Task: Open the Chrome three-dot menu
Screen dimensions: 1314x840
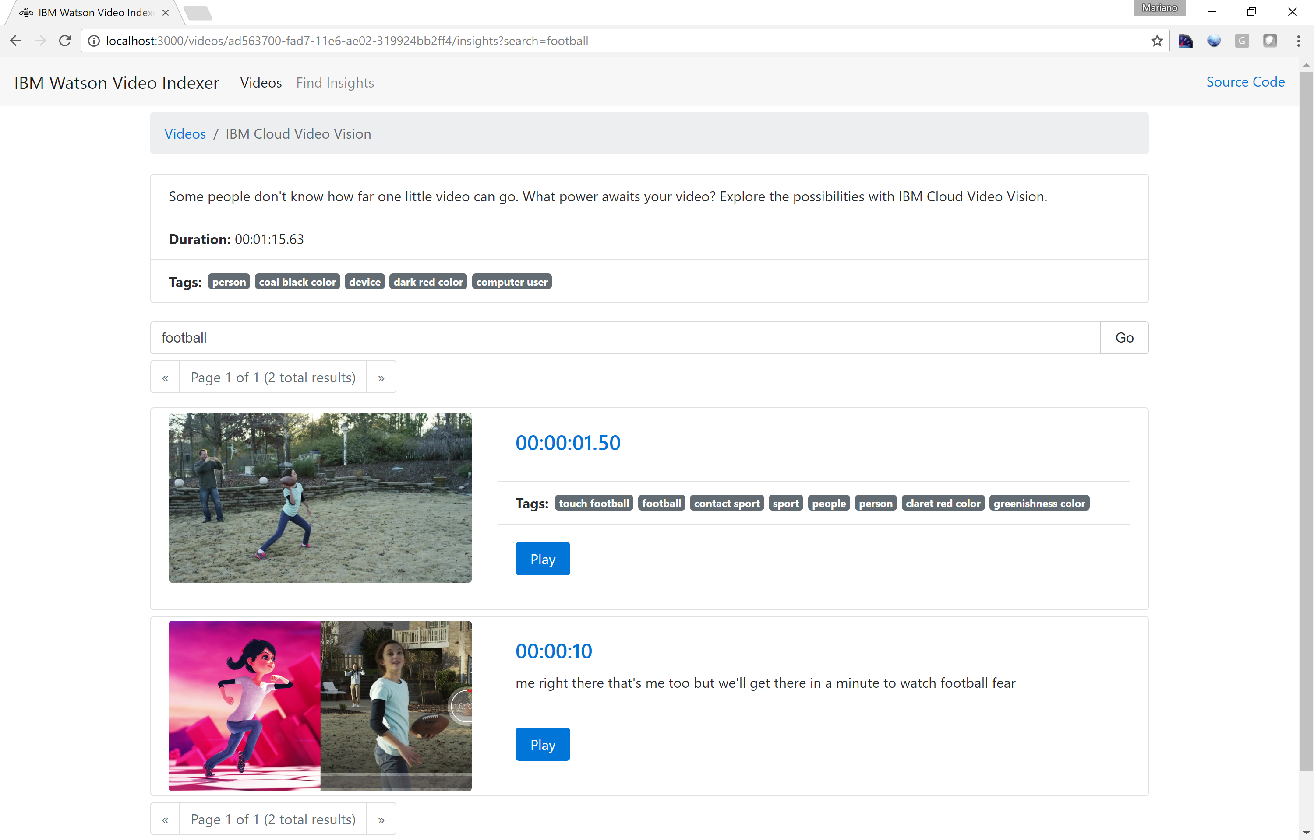Action: pyautogui.click(x=1298, y=41)
